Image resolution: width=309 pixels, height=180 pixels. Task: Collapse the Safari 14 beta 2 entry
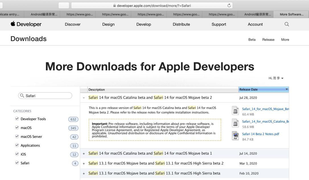tap(84, 98)
